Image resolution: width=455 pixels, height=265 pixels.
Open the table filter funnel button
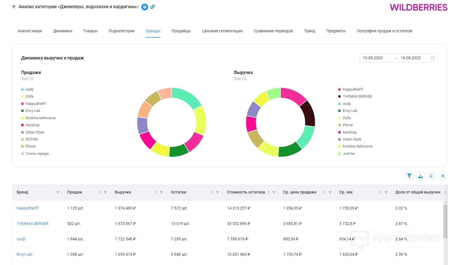click(x=409, y=176)
